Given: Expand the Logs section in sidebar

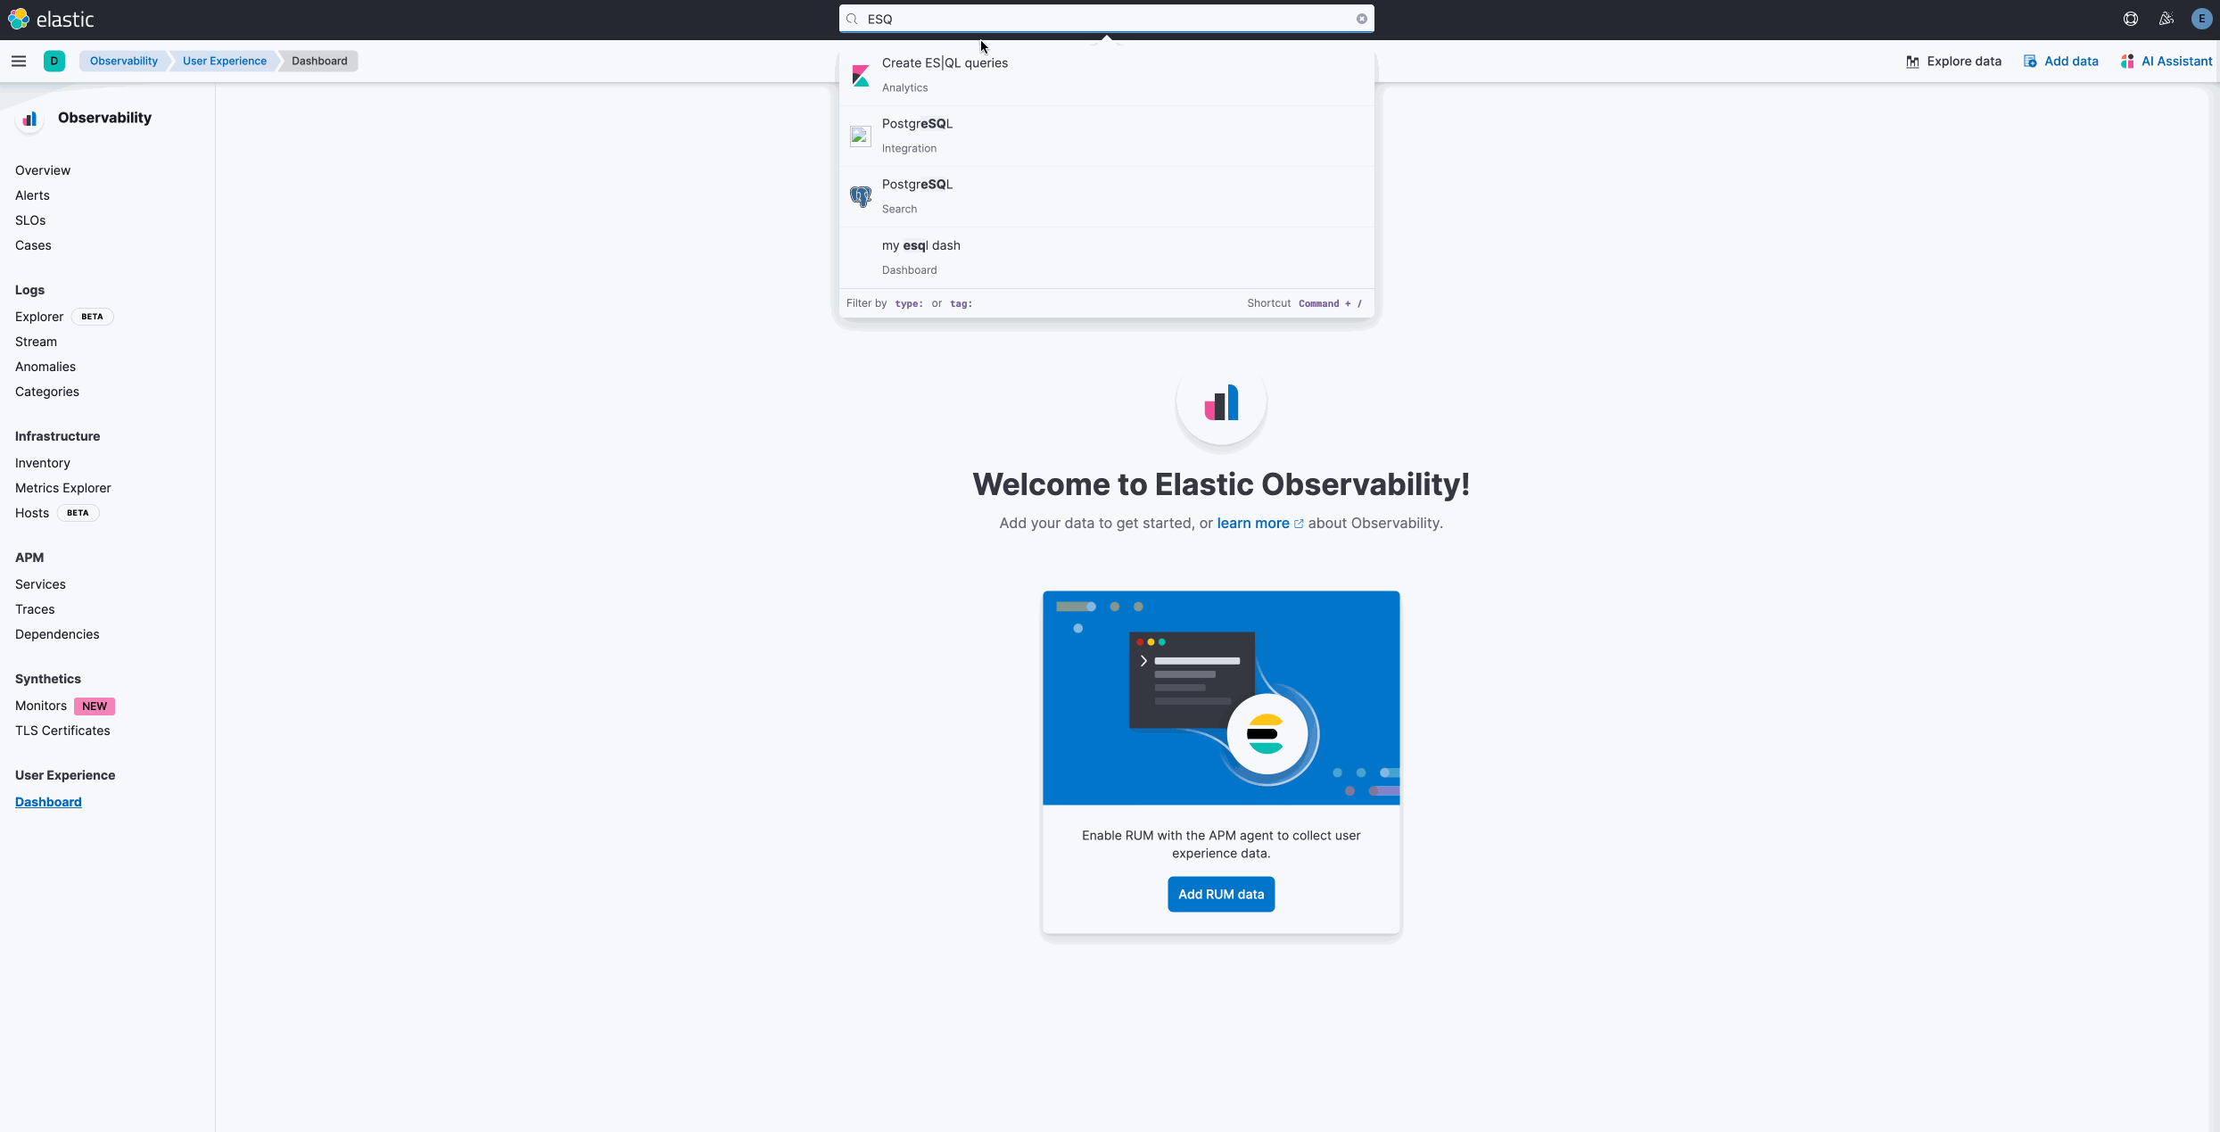Looking at the screenshot, I should click(29, 290).
